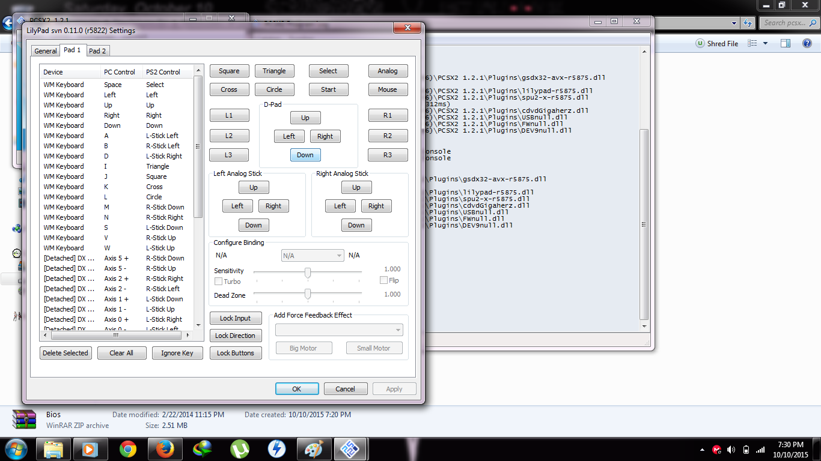Click the taskbar clock showing 7:30 PM
Screen dimensions: 821x461
[790, 449]
